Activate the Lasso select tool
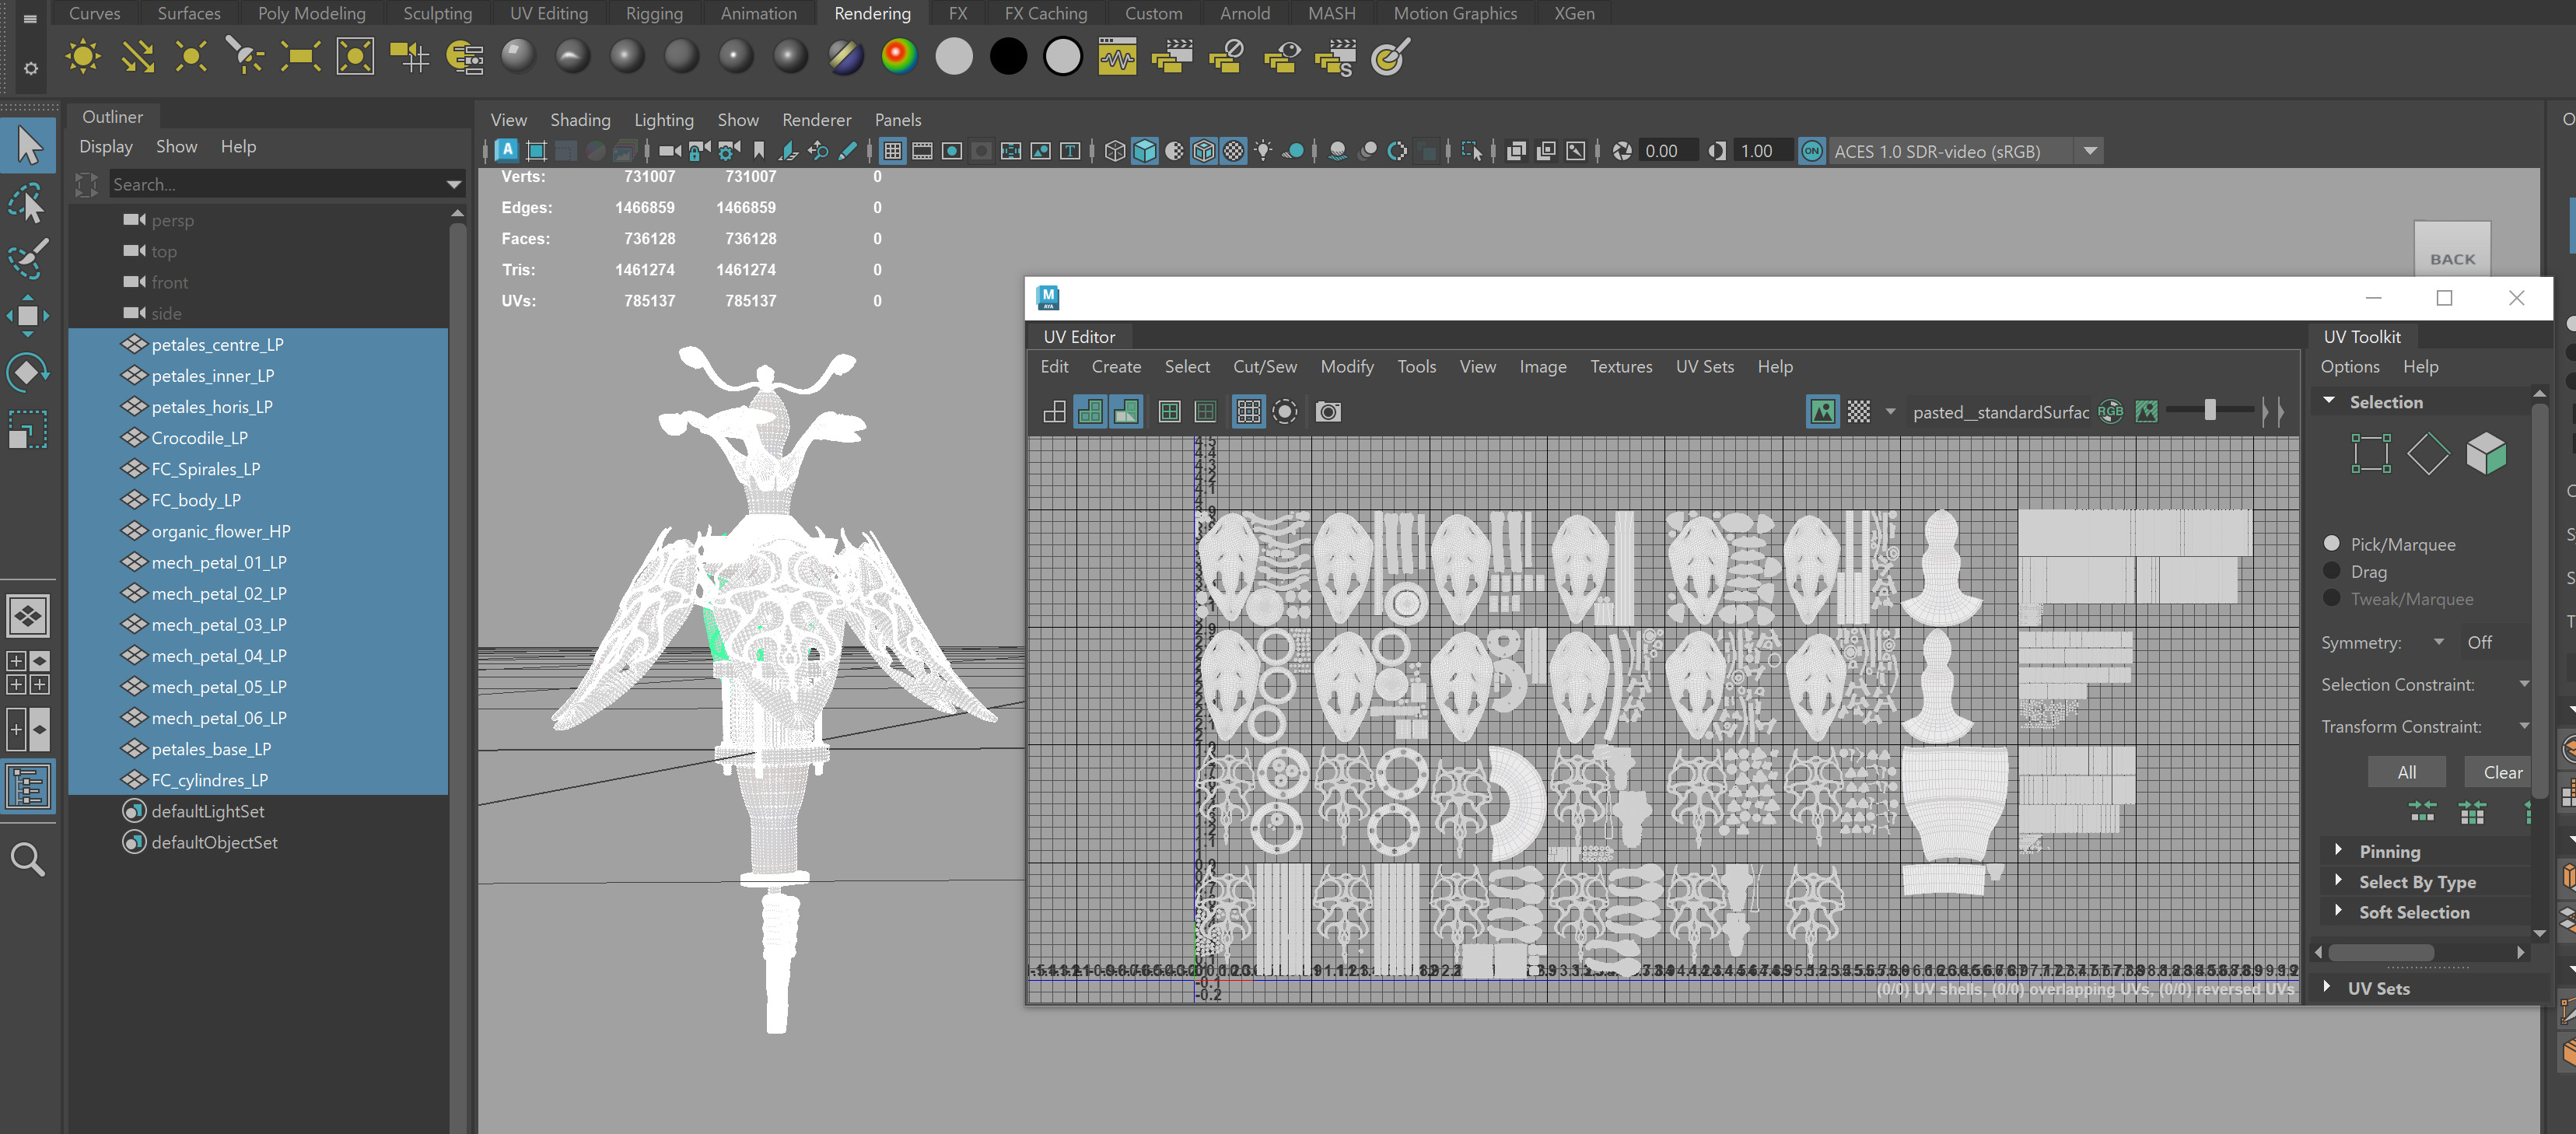Viewport: 2576px width, 1134px height. point(29,203)
